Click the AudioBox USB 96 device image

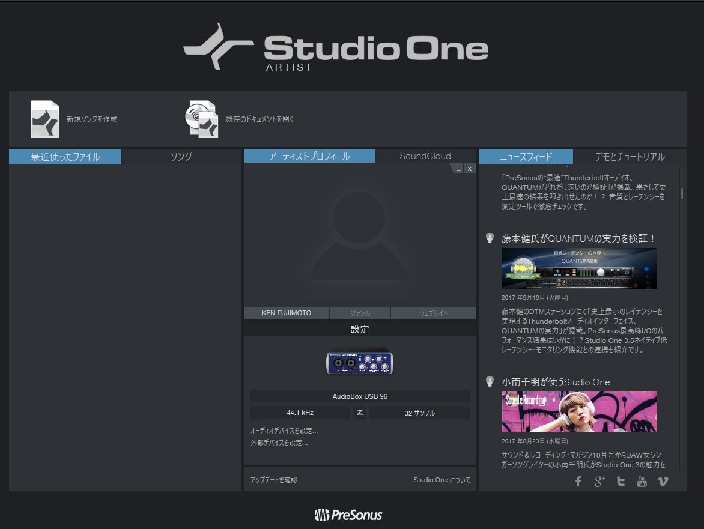coord(360,361)
